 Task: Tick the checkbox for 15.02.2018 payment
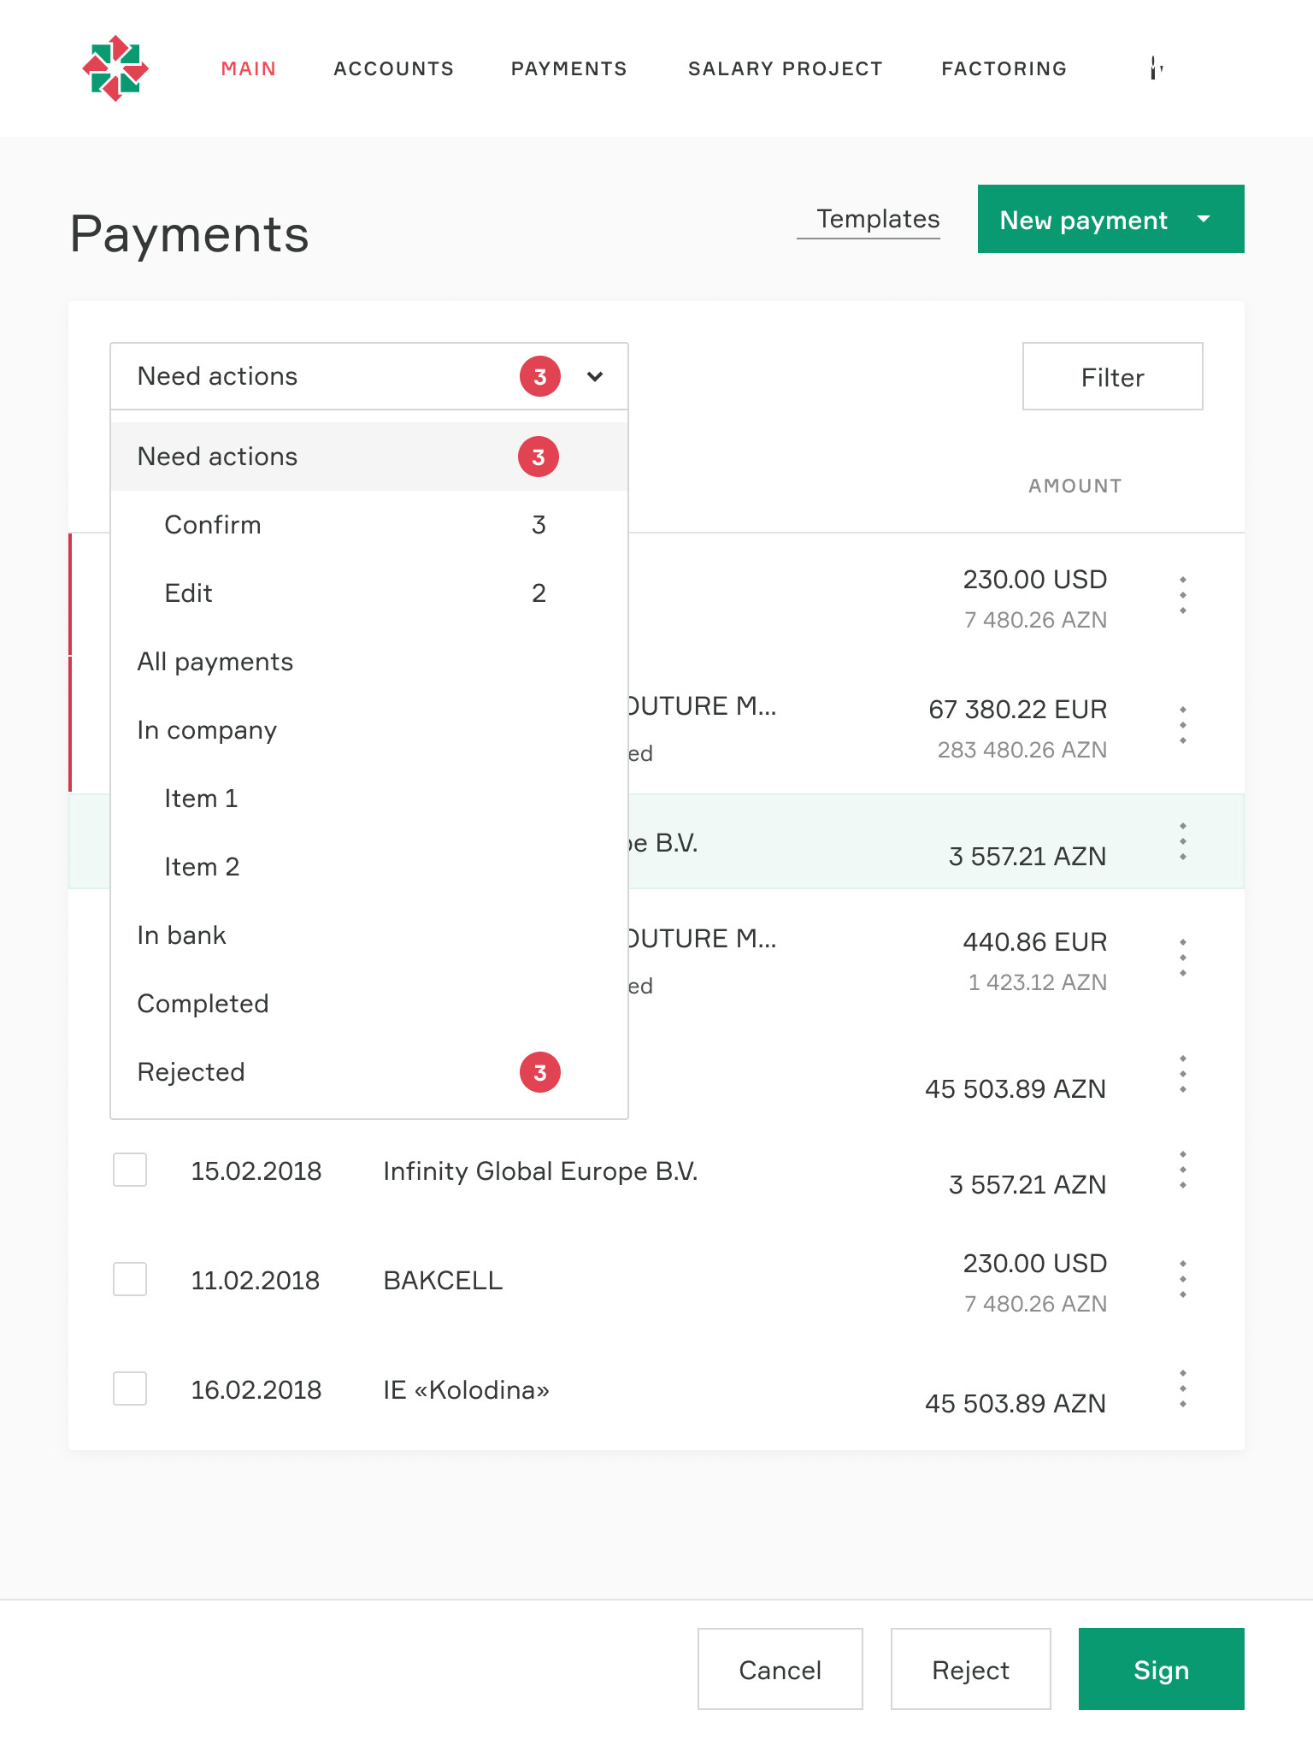[x=130, y=1170]
